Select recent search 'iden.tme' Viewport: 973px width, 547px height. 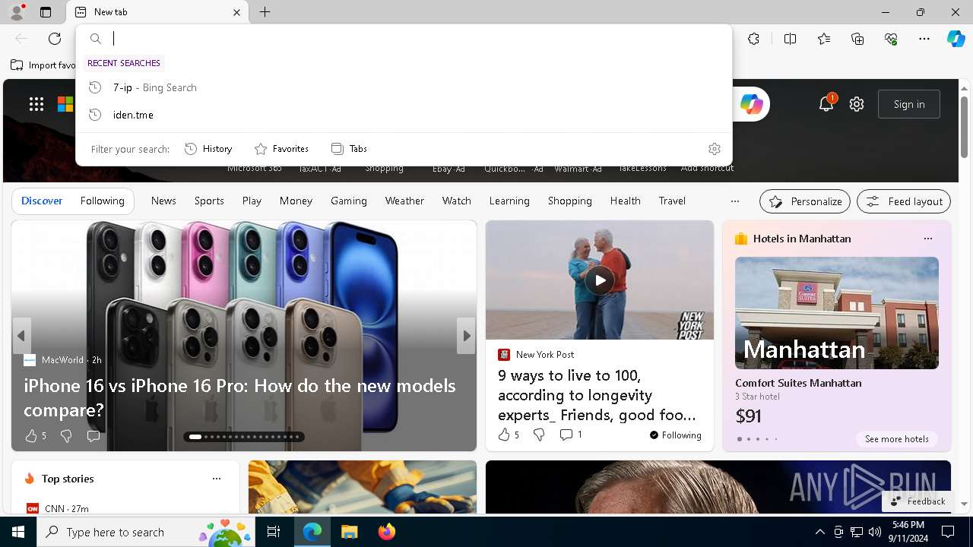pyautogui.click(x=404, y=115)
